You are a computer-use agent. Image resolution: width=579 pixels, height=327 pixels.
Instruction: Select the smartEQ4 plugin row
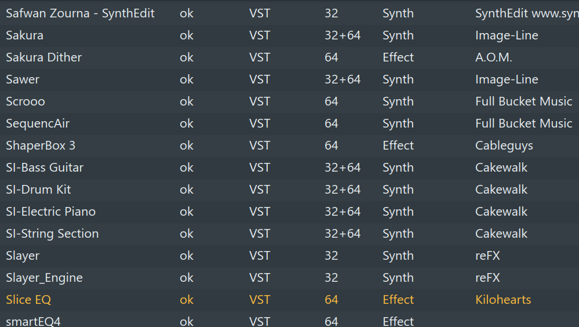33,321
